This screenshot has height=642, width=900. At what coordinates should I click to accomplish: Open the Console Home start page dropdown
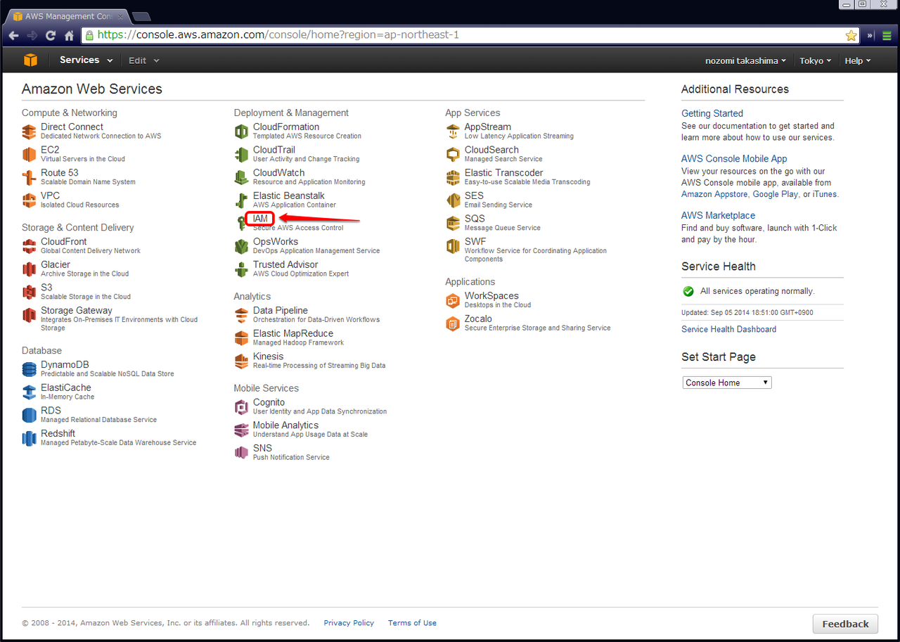[727, 383]
